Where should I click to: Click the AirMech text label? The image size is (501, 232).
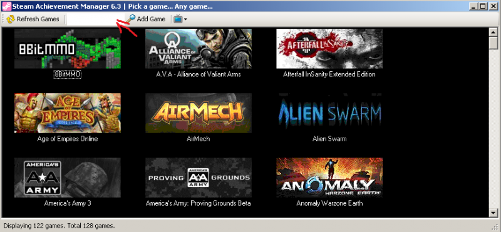coord(198,139)
